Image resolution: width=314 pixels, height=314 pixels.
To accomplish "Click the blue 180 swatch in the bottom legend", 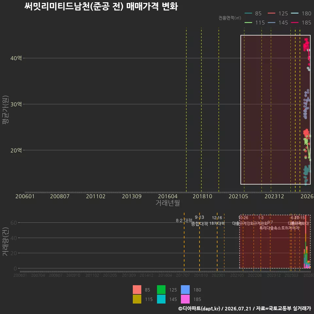I will tap(185, 289).
